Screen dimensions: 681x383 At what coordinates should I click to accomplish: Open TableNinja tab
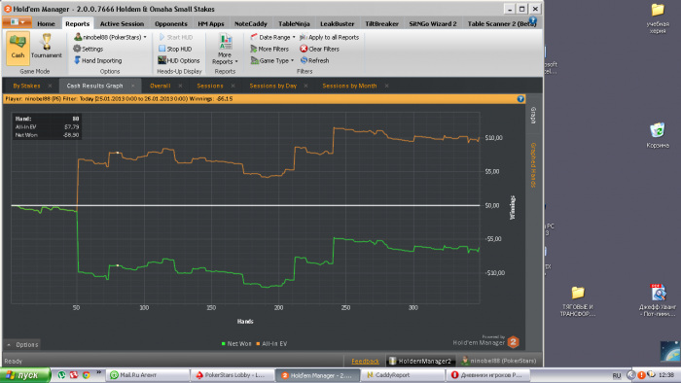294,24
